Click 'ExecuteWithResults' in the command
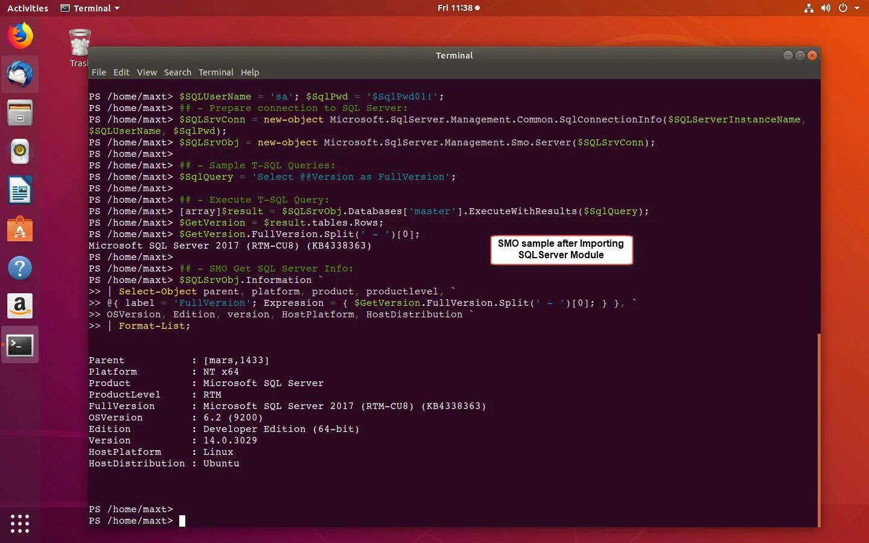This screenshot has width=869, height=543. tap(523, 211)
